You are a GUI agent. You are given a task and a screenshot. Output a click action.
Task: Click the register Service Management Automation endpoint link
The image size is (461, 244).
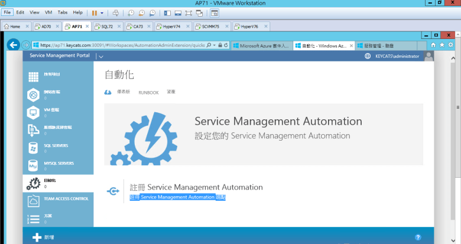(x=177, y=197)
